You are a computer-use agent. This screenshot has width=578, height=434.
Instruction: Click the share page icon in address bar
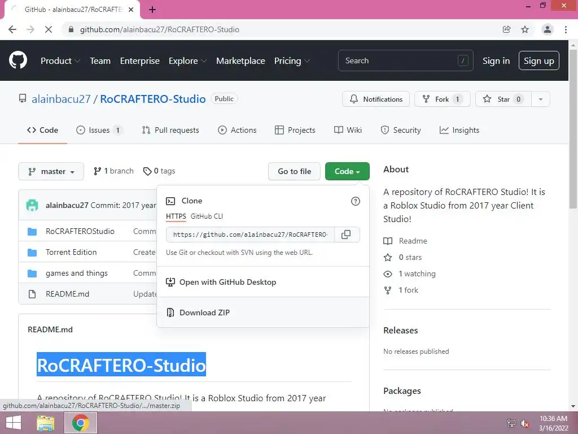[506, 29]
